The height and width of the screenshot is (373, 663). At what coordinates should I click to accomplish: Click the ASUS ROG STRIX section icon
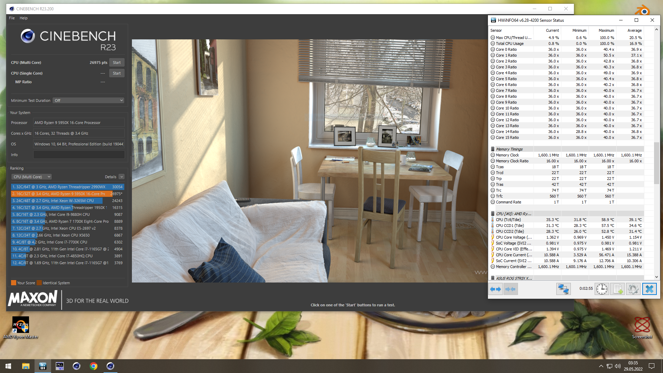click(493, 278)
